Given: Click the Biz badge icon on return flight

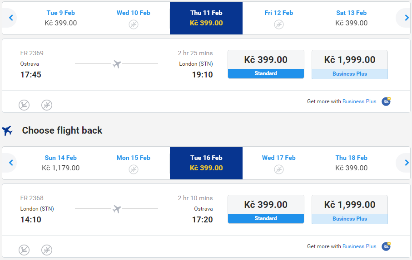Looking at the screenshot, I should pyautogui.click(x=386, y=246).
